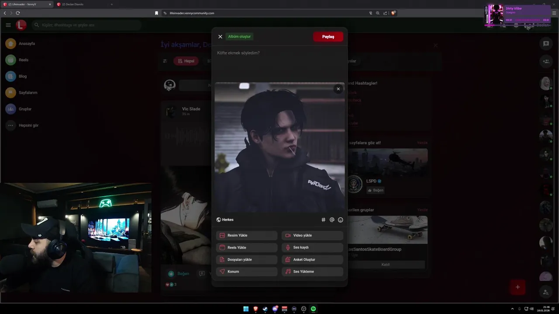Insert a hashtag with the # icon
Screen dimensions: 559x314
pyautogui.click(x=324, y=220)
